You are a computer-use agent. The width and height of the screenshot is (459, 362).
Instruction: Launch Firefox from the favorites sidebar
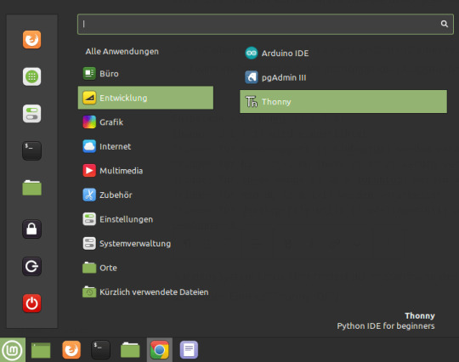pyautogui.click(x=32, y=39)
